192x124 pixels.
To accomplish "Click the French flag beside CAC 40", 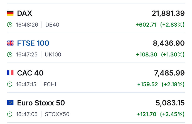I will (x=10, y=73).
